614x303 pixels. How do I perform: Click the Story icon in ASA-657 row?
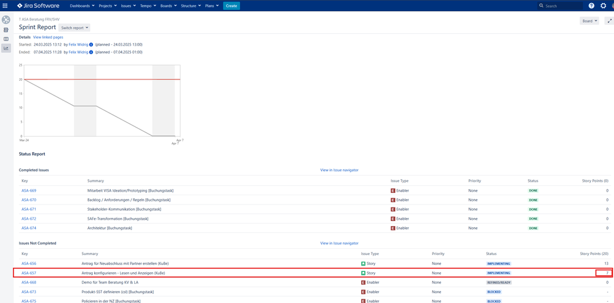pyautogui.click(x=363, y=273)
